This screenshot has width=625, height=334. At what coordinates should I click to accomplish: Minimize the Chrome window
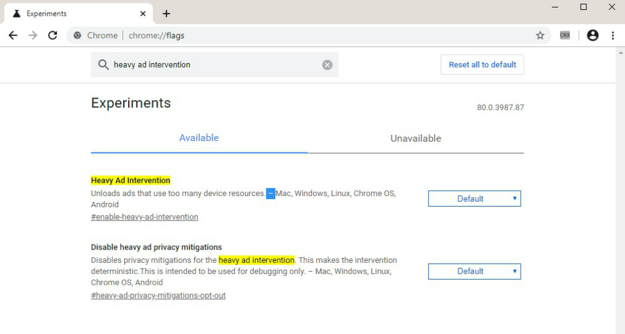click(x=555, y=7)
